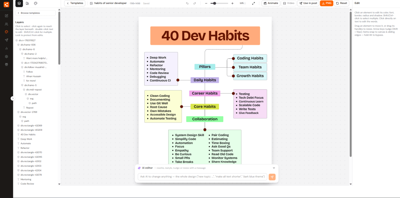Image resolution: width=400 pixels, height=198 pixels.
Task: Select the Collaboration green box on canvas
Action: 205,119
